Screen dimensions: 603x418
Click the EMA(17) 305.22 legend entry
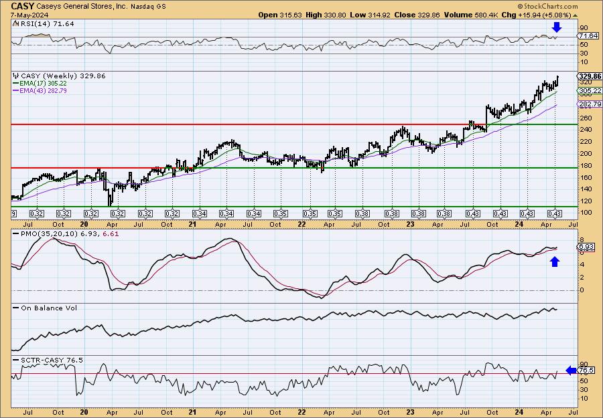coord(44,84)
